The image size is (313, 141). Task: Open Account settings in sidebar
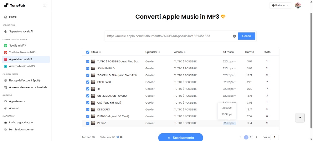coord(26,108)
